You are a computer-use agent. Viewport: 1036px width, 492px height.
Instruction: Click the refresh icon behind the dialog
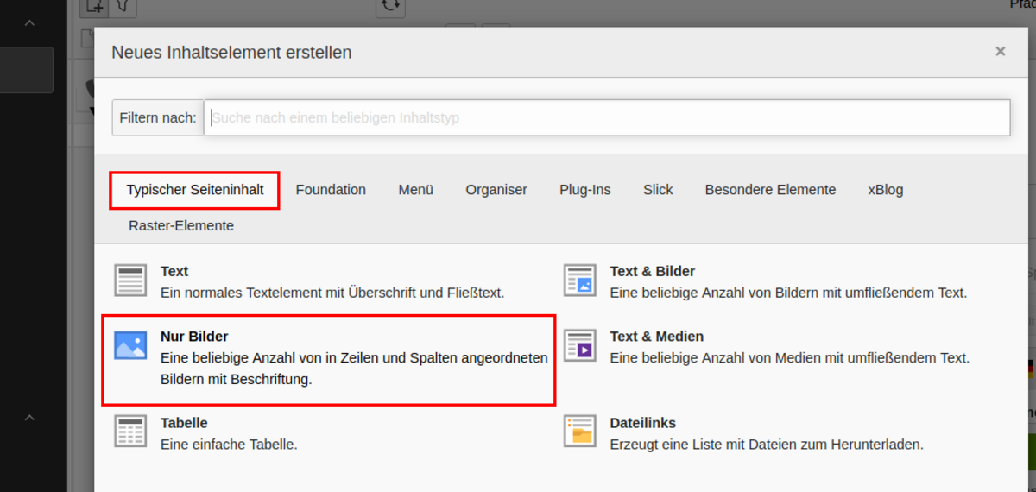point(390,7)
